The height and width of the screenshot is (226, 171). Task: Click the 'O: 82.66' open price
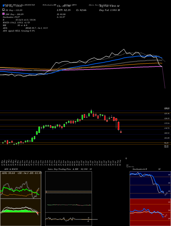[82, 10]
